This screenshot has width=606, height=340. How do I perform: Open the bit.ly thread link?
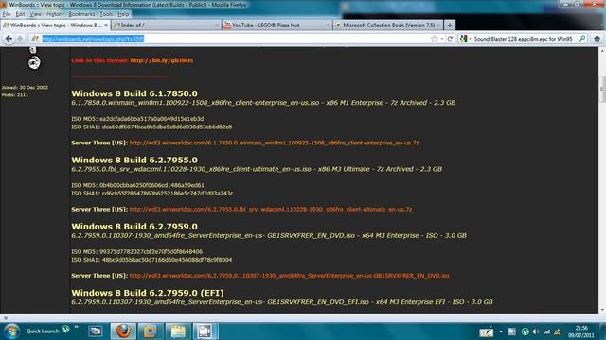162,60
